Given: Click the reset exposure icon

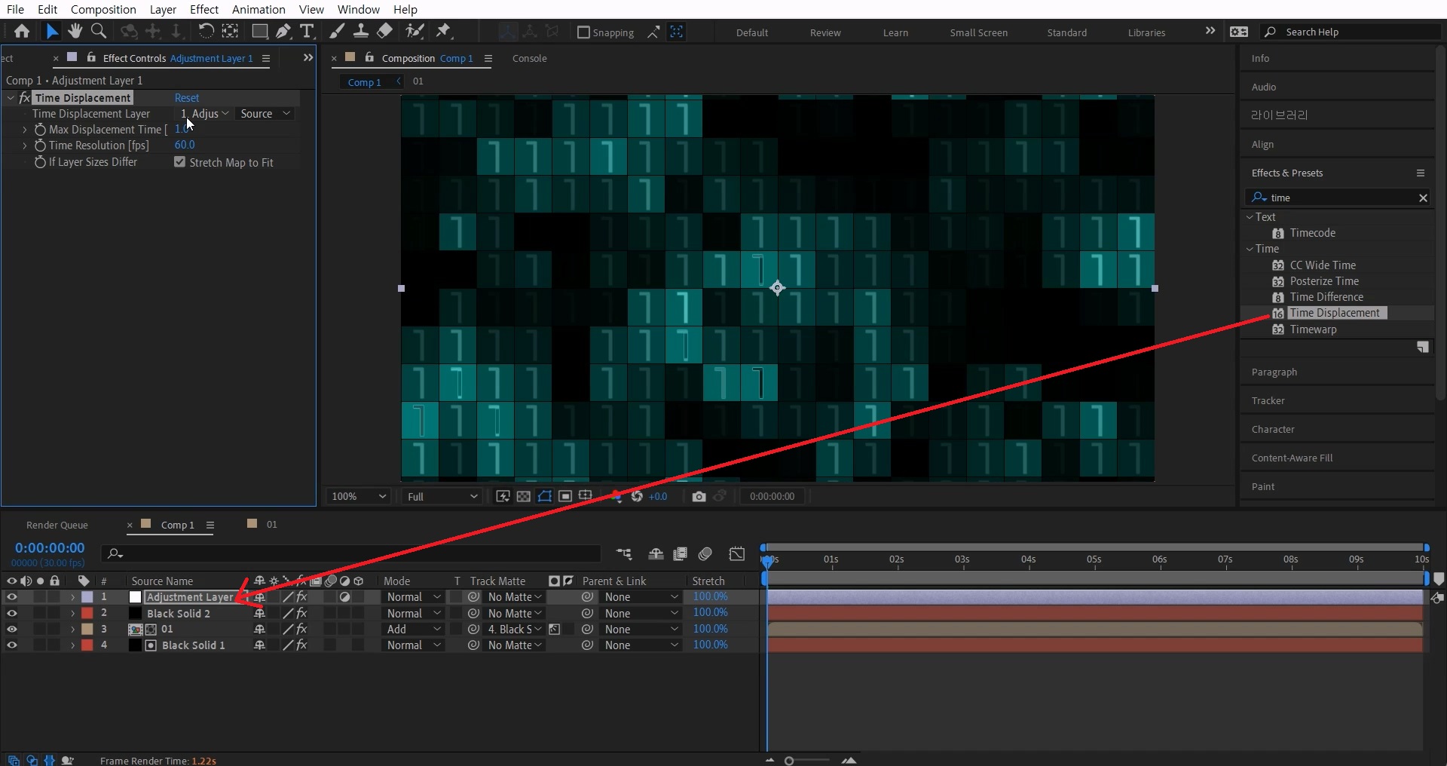Looking at the screenshot, I should point(637,496).
